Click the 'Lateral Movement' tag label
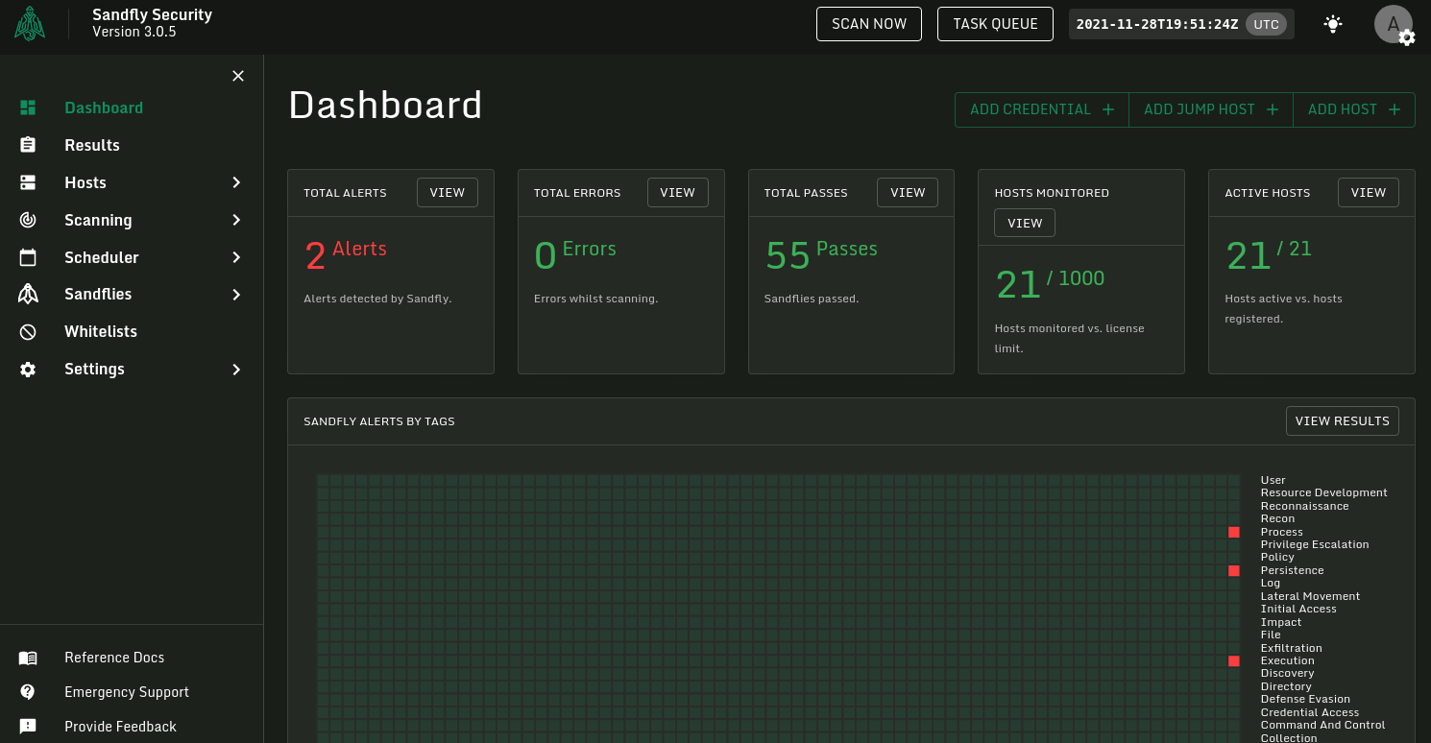This screenshot has width=1431, height=743. [x=1310, y=596]
